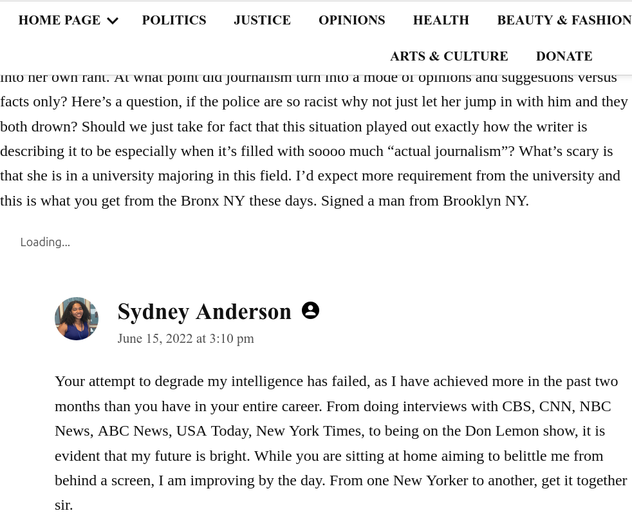Click the text 'Your attempt to degrade my intelligence'
This screenshot has height=522, width=632.
click(179, 382)
